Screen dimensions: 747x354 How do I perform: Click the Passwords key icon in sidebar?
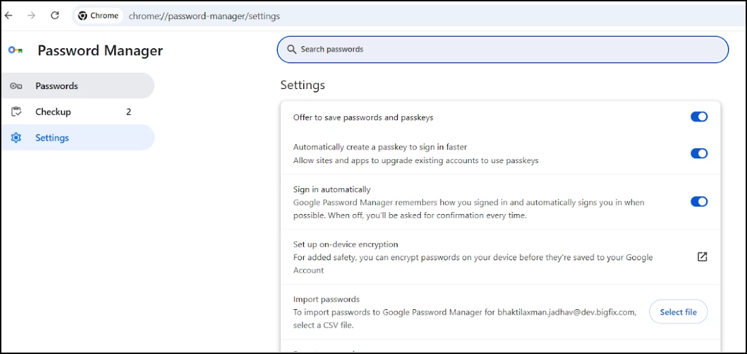[16, 86]
